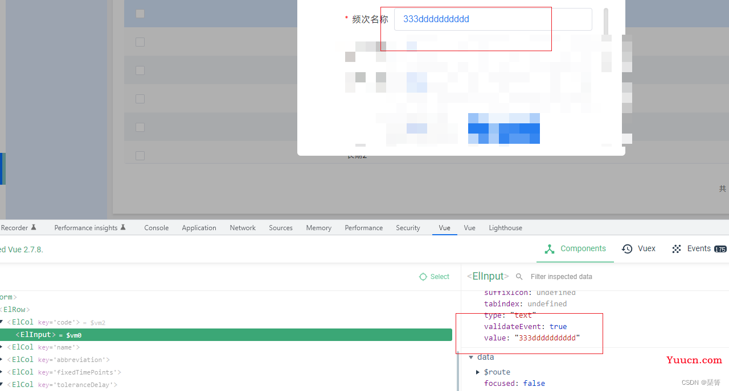Click the dialog's vertical scrollbar thumb
This screenshot has height=391, width=729.
point(606,21)
